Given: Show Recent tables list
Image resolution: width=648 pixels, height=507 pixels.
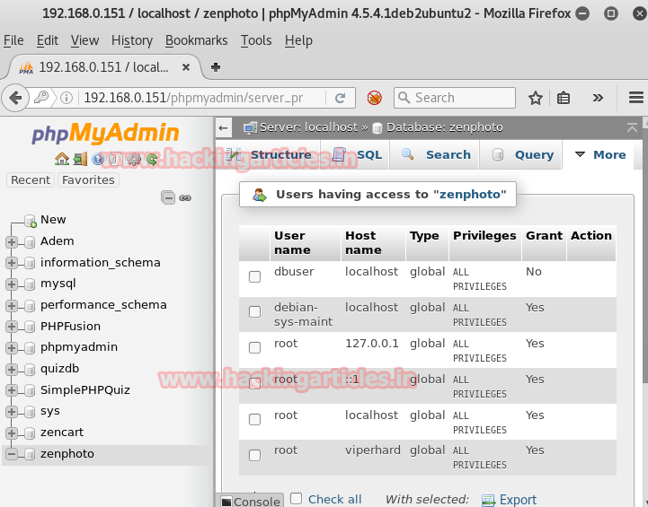Looking at the screenshot, I should (x=31, y=179).
